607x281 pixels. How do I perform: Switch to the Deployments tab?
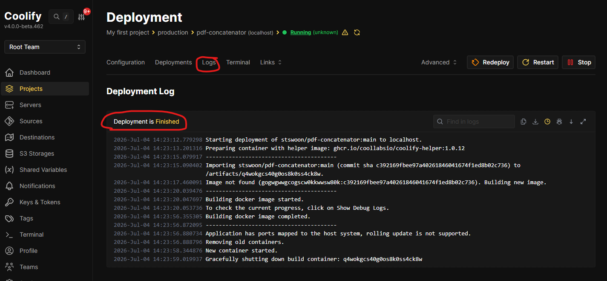pos(173,62)
